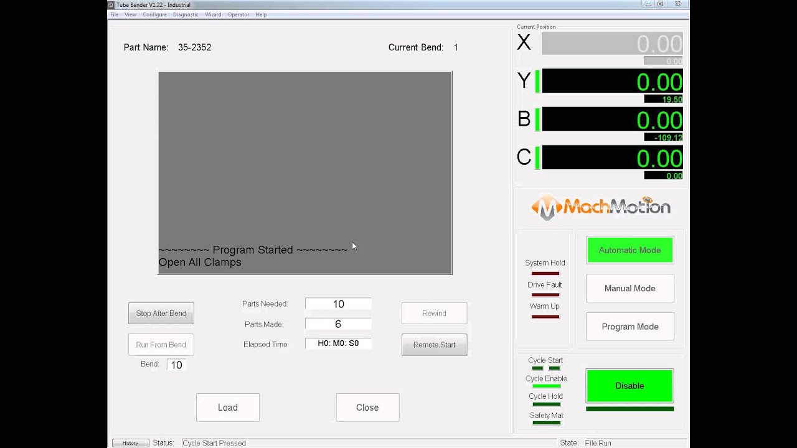
Task: Click the 'Cycle Start Pressed' status text
Action: click(214, 443)
